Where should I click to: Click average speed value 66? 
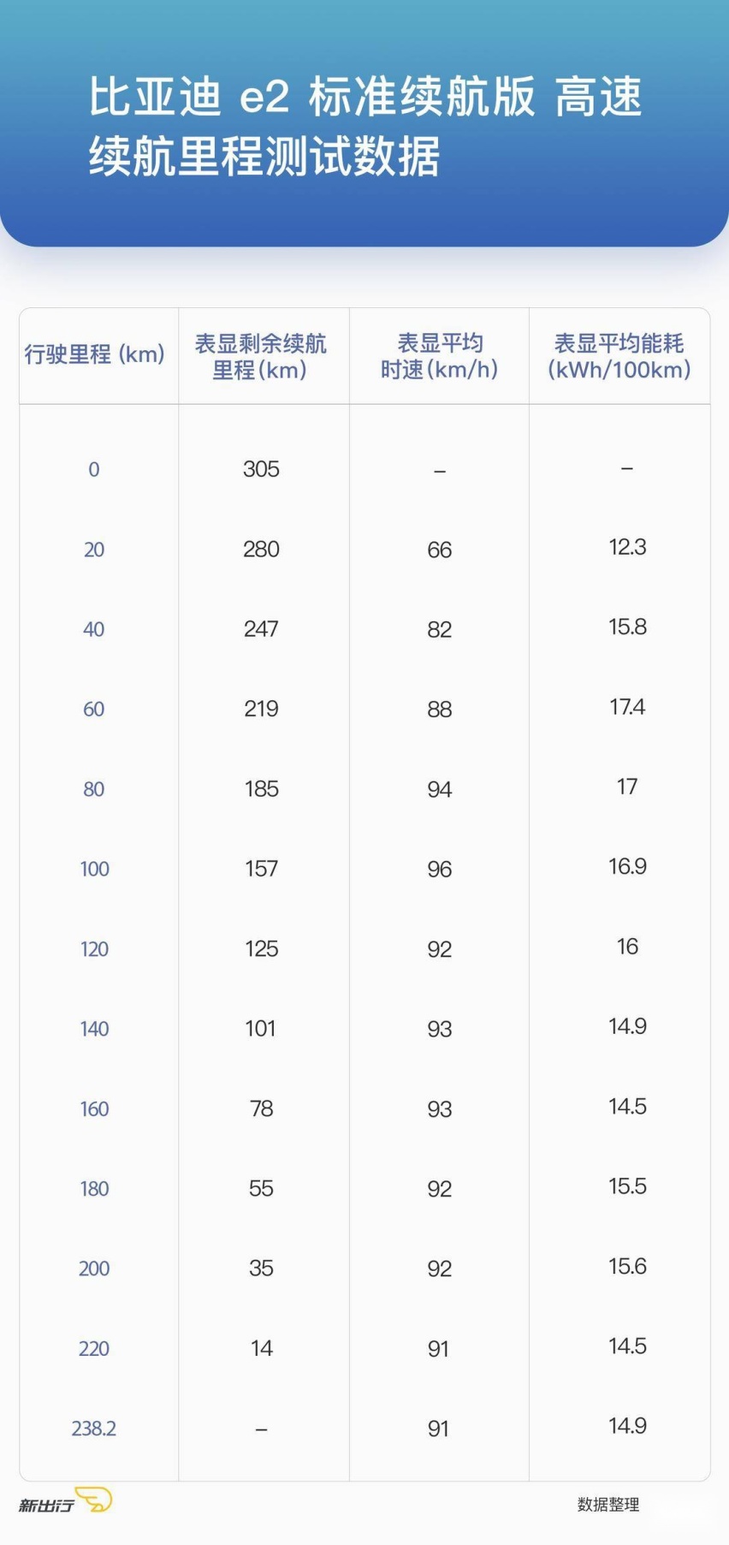point(440,550)
